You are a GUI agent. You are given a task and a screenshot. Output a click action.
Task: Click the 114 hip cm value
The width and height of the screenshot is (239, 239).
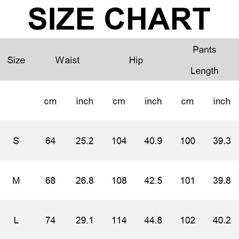119,220
